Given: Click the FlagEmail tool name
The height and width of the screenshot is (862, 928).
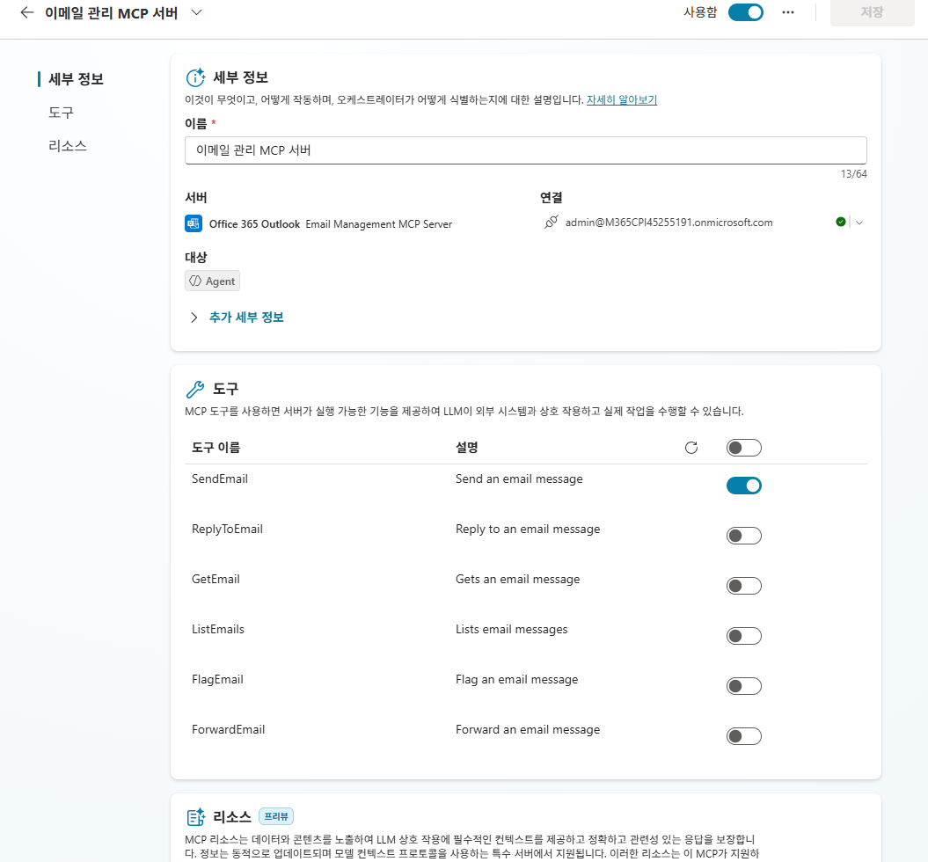Looking at the screenshot, I should tap(217, 680).
